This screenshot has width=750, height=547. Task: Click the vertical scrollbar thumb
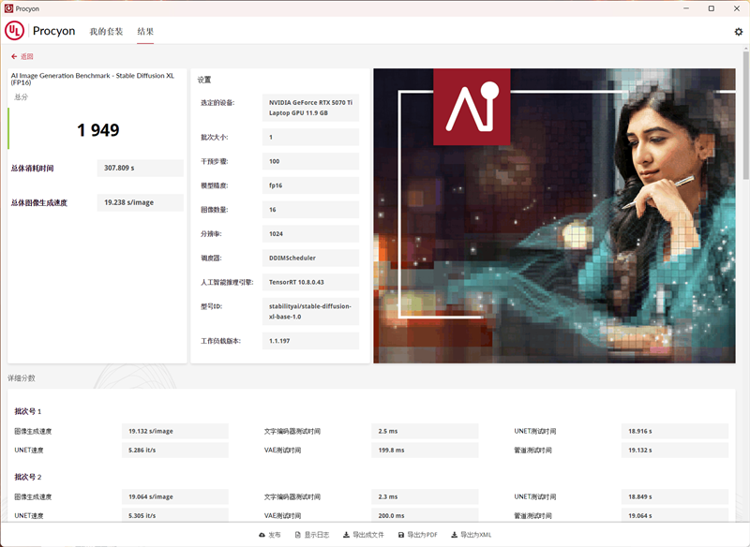click(746, 114)
